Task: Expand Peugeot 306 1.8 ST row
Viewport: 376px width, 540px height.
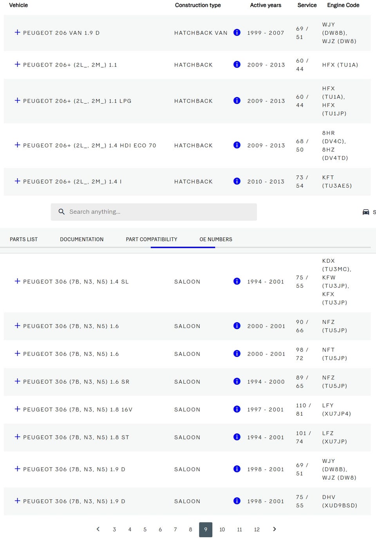Action: click(x=17, y=437)
